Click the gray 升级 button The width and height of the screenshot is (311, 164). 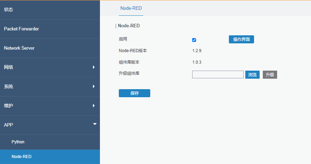270,75
